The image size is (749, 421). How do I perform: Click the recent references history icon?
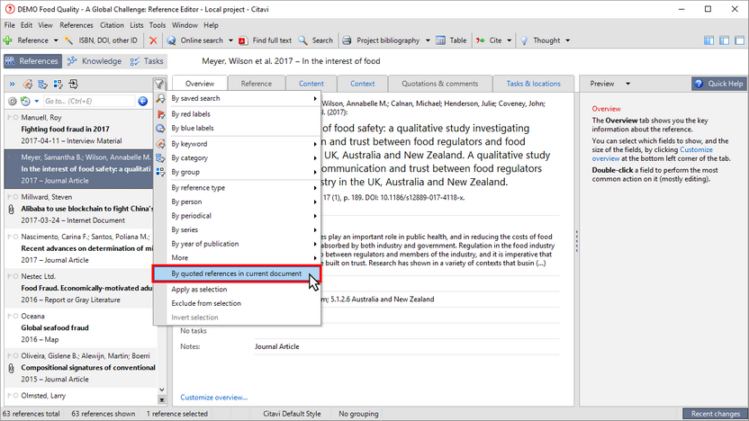(25, 101)
